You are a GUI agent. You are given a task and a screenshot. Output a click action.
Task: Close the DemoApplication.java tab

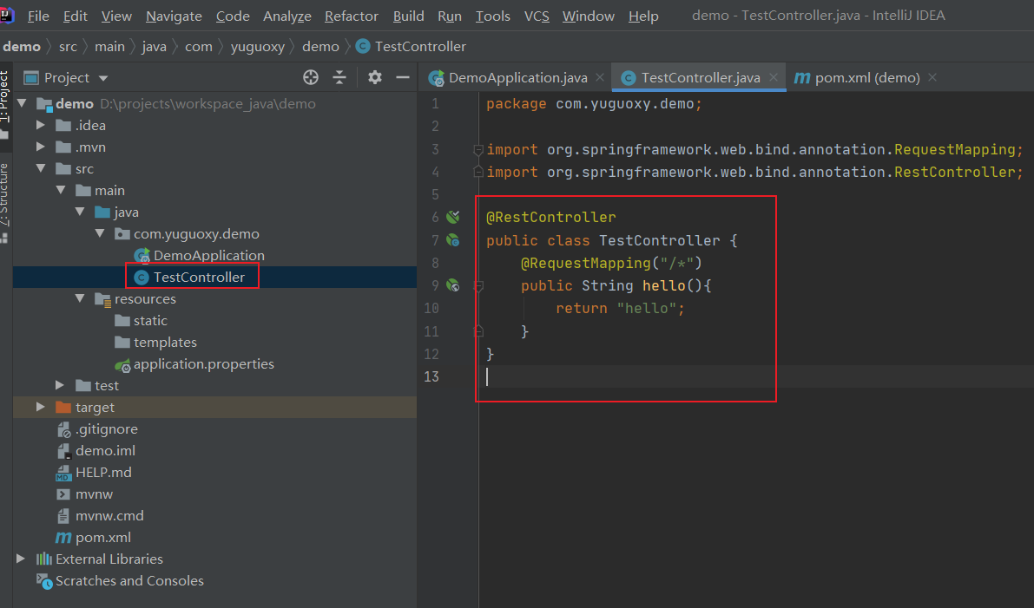(x=600, y=78)
